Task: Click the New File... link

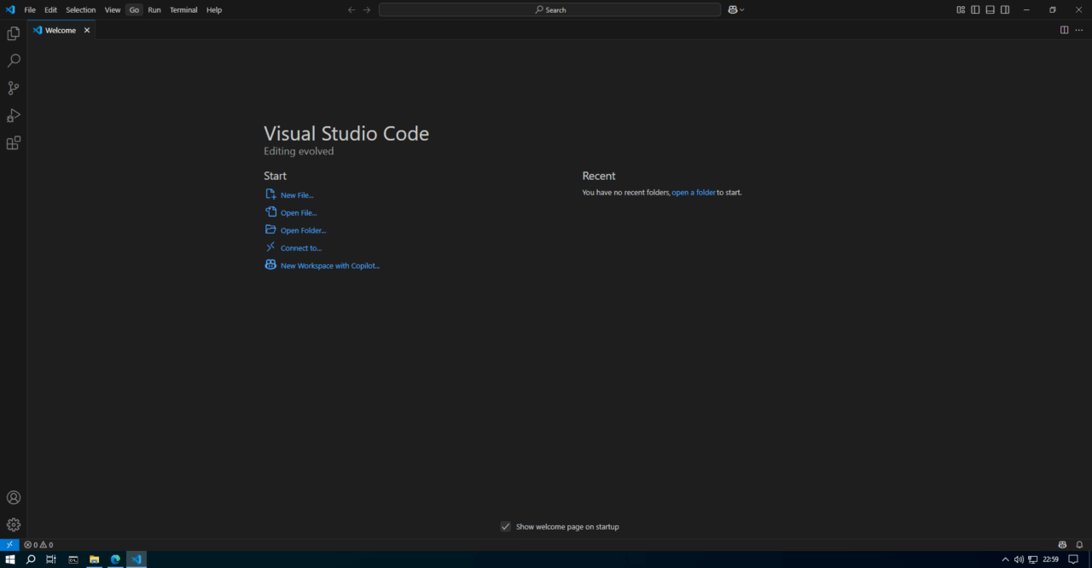Action: 297,195
